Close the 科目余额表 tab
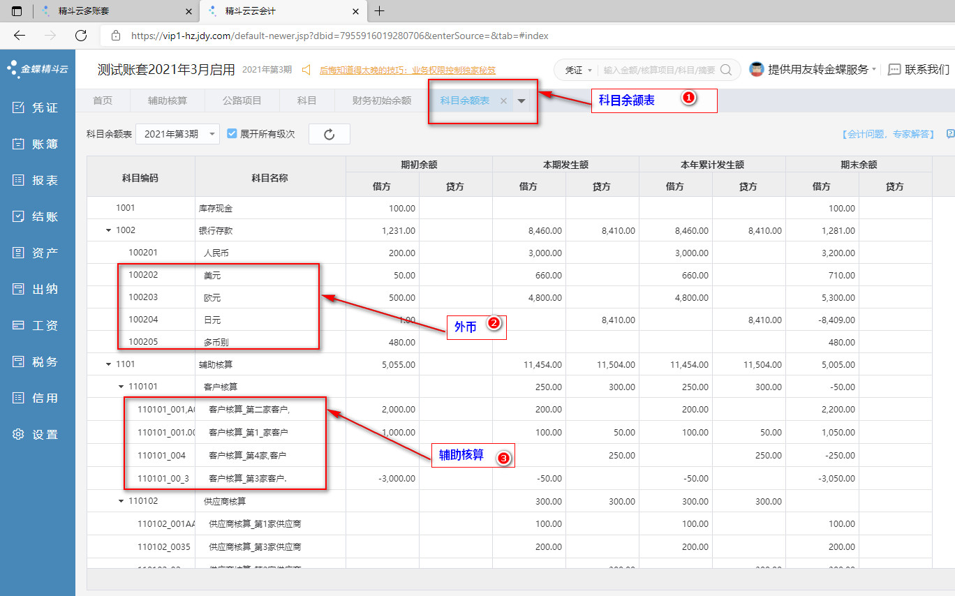The image size is (955, 596). pos(503,101)
